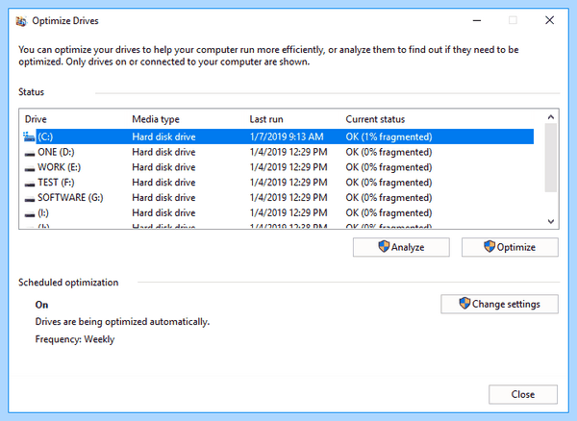Click the Close button
Viewport: 577px width, 421px height.
523,394
